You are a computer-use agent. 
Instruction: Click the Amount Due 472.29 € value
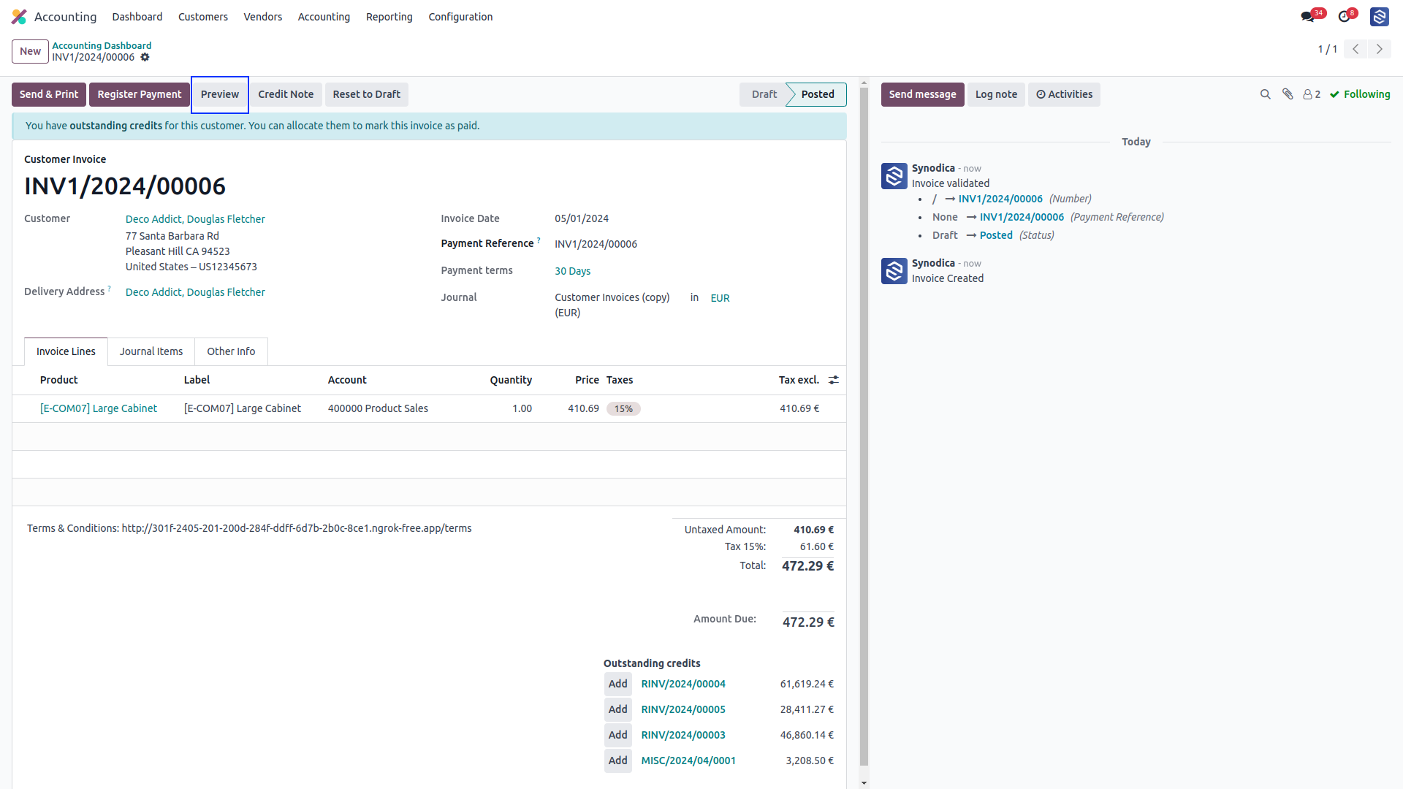point(808,622)
